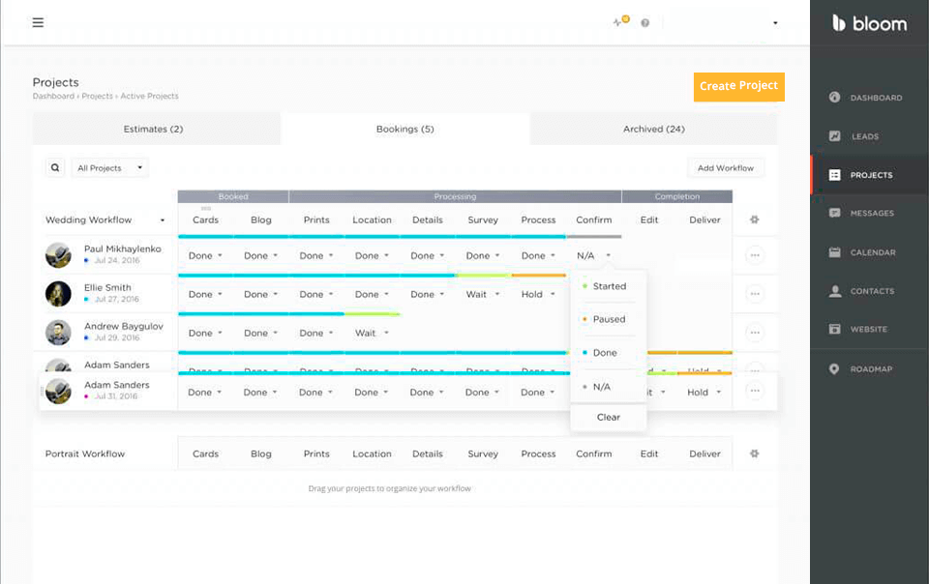Viewport: 929px width, 584px height.
Task: Select the Paused status option
Action: [x=609, y=319]
